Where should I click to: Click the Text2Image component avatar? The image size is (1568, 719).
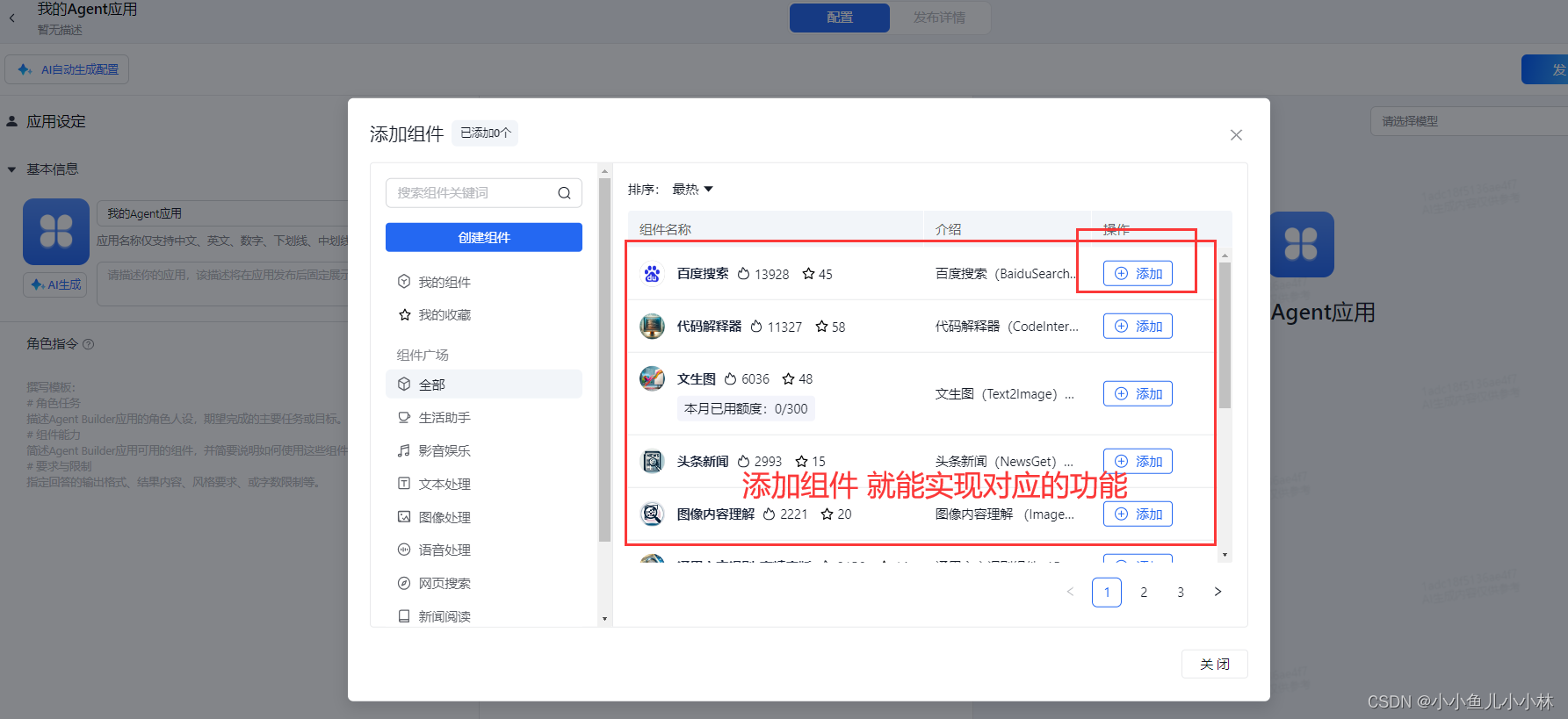tap(652, 378)
